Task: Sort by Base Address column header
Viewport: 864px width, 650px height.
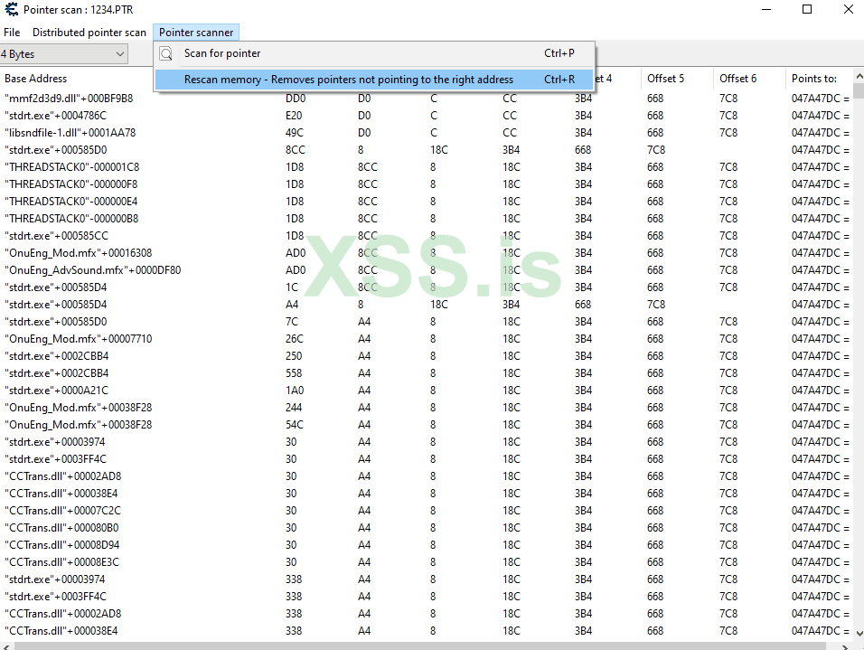Action: pyautogui.click(x=36, y=79)
